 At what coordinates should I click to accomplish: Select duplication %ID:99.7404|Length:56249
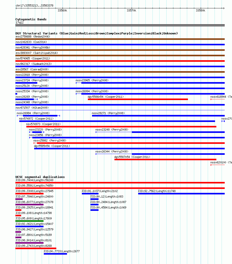tap(120, 183)
